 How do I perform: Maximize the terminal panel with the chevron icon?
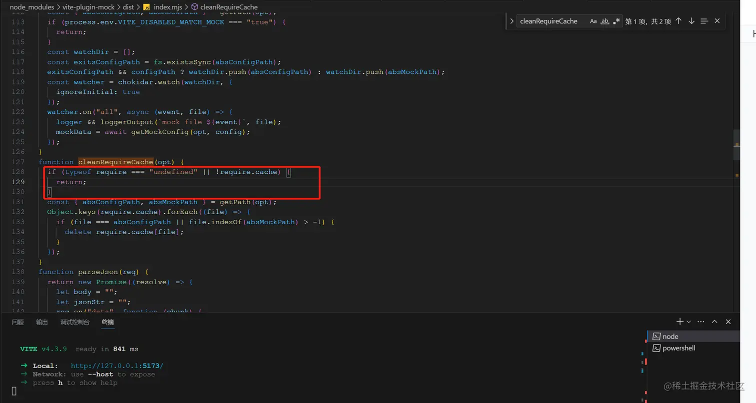(x=714, y=321)
